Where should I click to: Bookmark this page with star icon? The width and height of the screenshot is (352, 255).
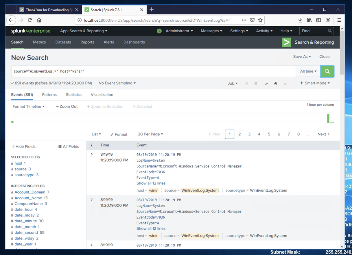click(260, 20)
